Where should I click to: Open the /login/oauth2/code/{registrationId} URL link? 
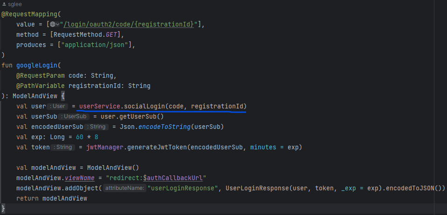(x=129, y=25)
